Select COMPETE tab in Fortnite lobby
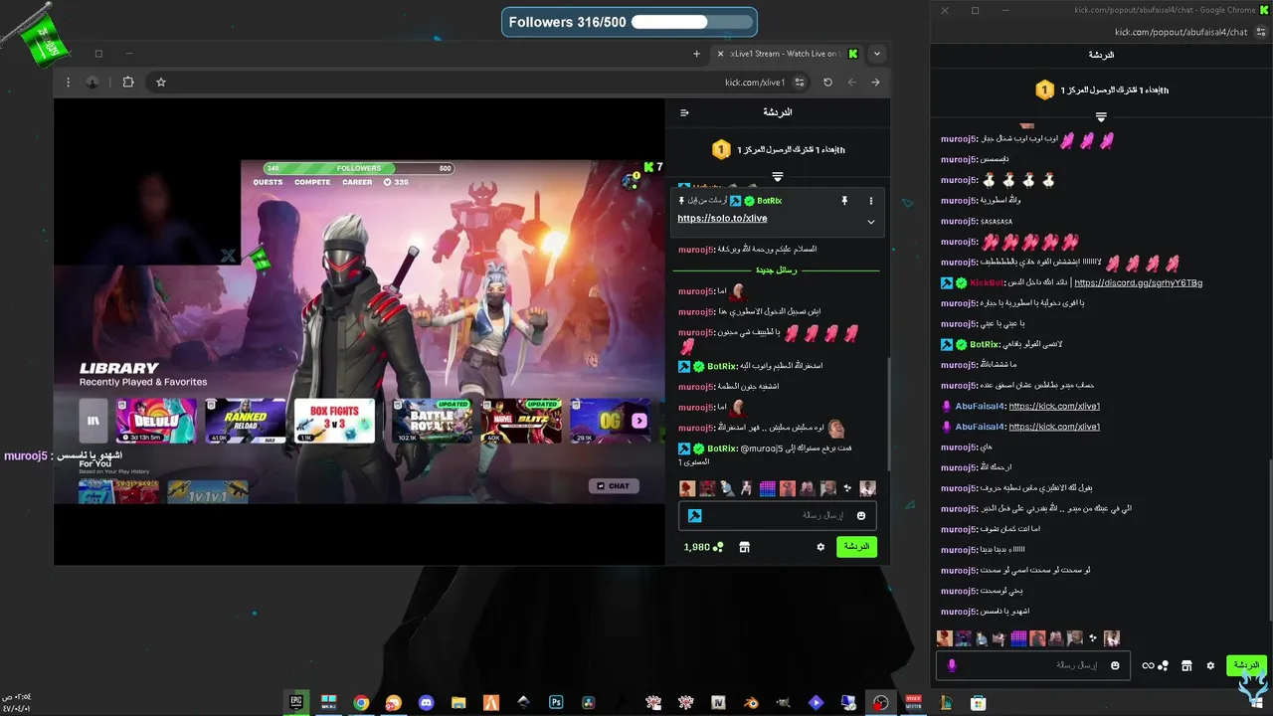 (x=312, y=182)
